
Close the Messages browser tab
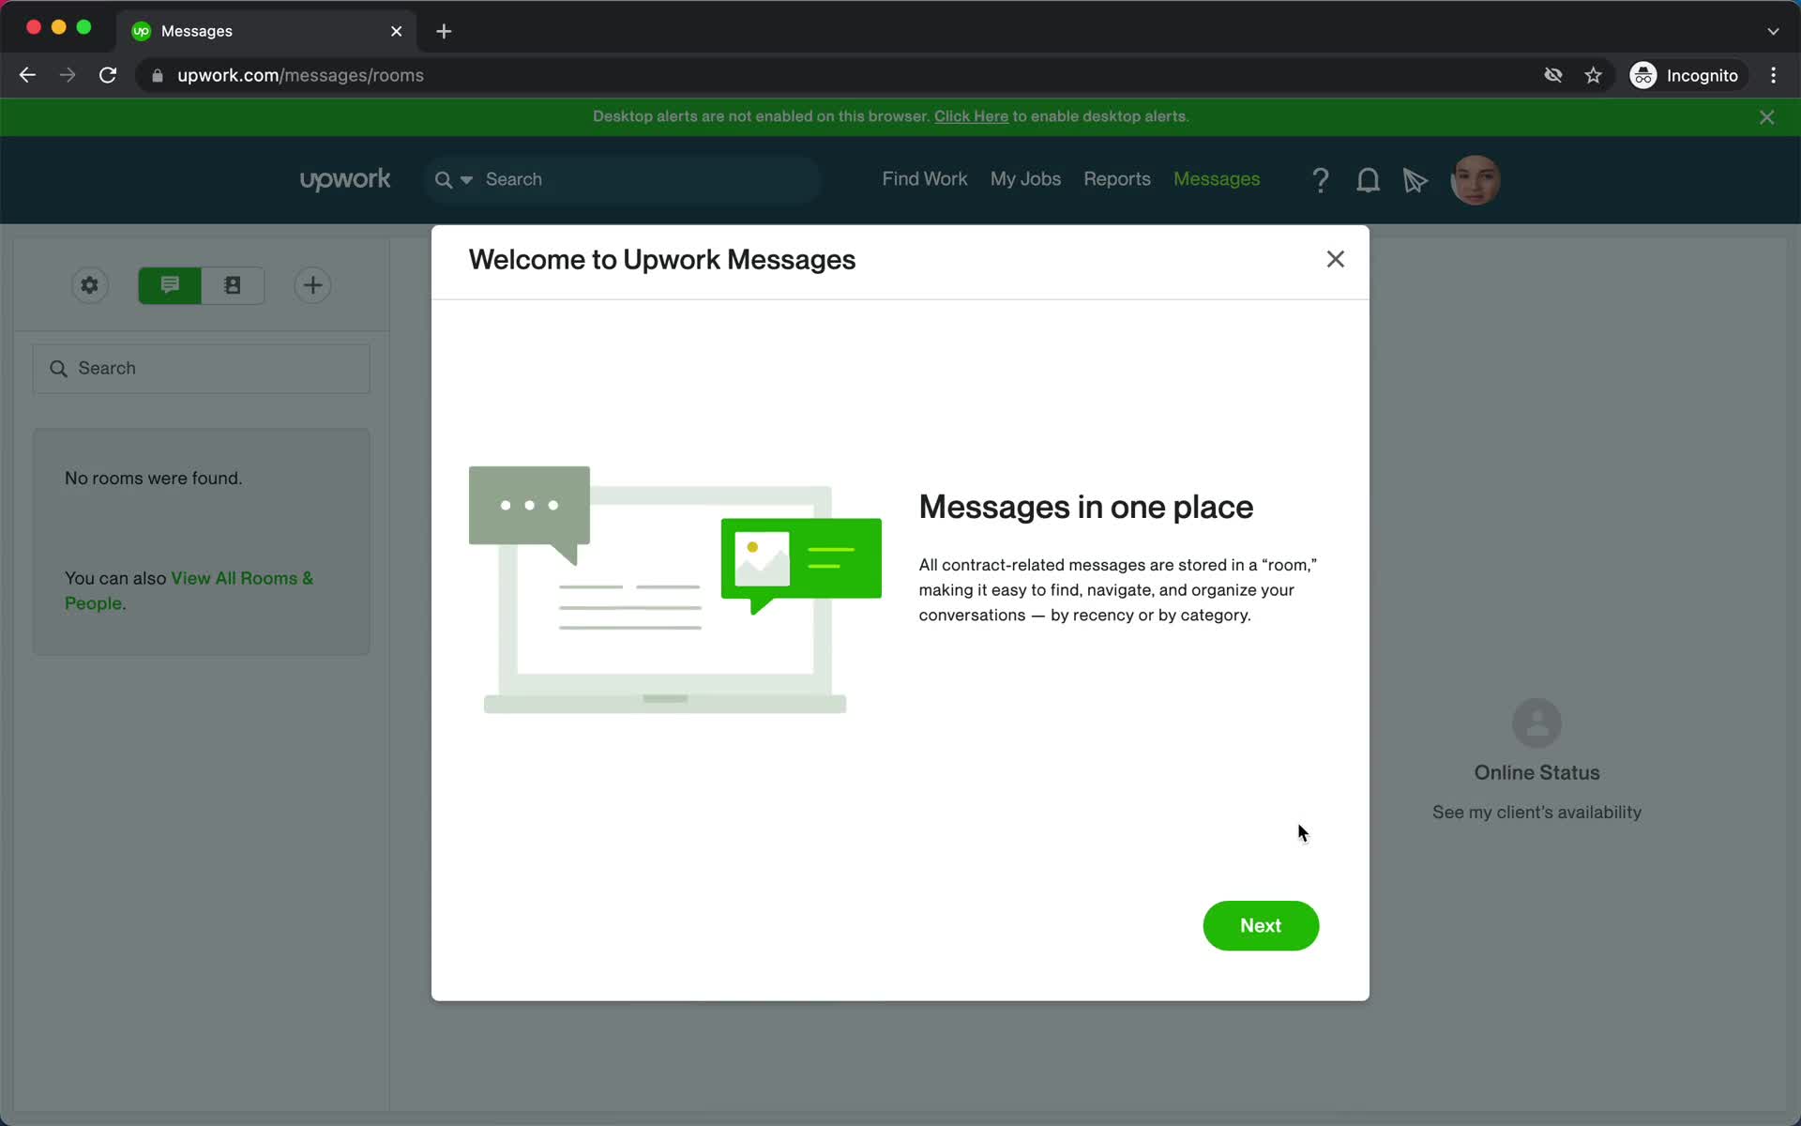pyautogui.click(x=397, y=31)
